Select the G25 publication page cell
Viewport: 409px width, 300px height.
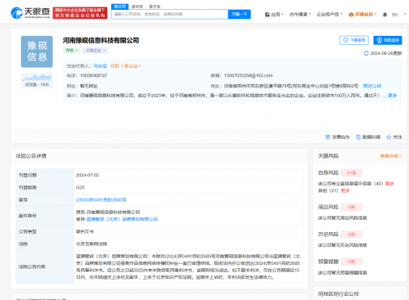[188, 187]
